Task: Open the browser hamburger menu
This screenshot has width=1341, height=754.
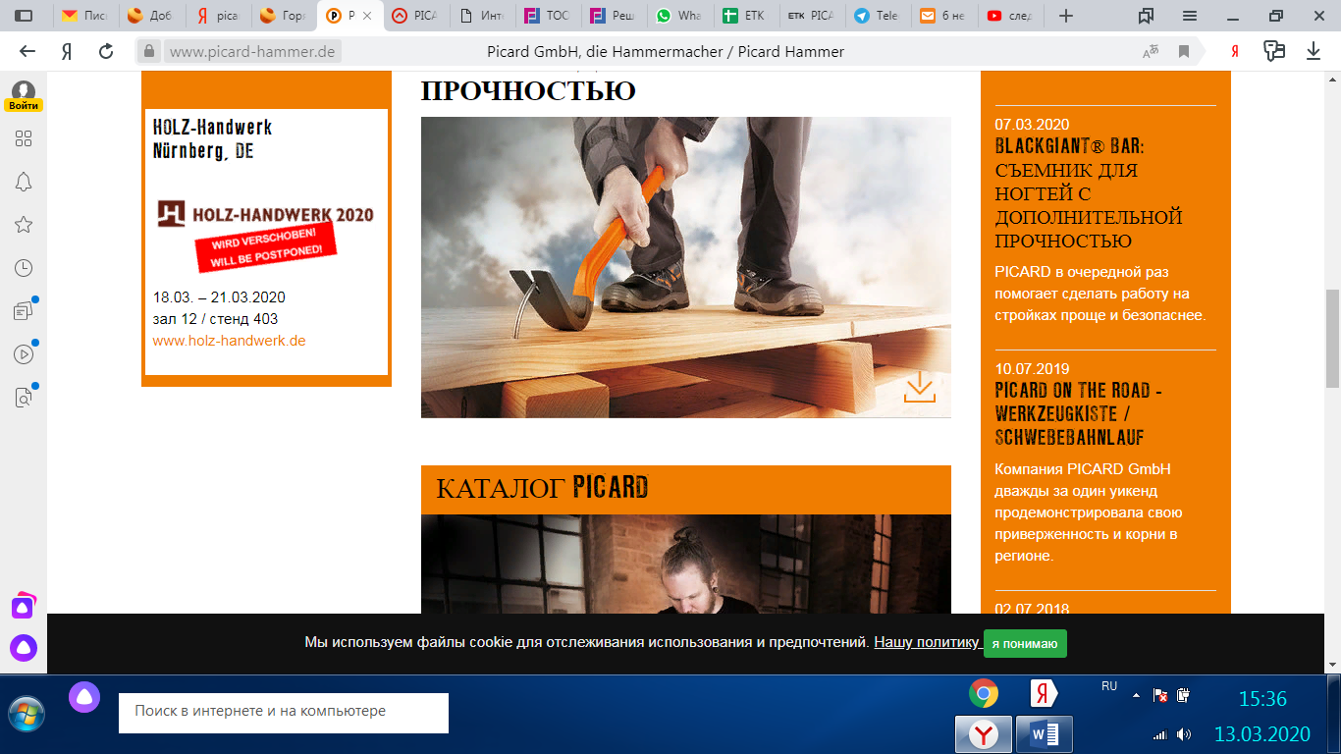Action: click(x=1190, y=16)
